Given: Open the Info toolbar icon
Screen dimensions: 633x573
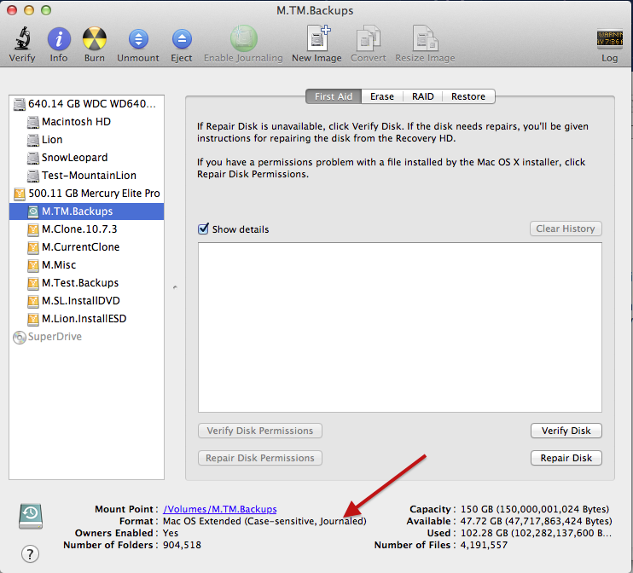Looking at the screenshot, I should [x=59, y=39].
